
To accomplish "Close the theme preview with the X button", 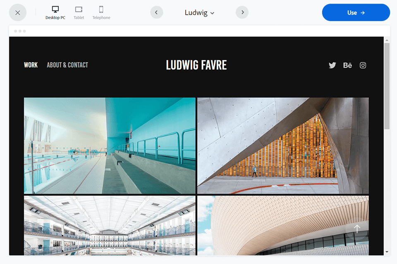I will [18, 13].
